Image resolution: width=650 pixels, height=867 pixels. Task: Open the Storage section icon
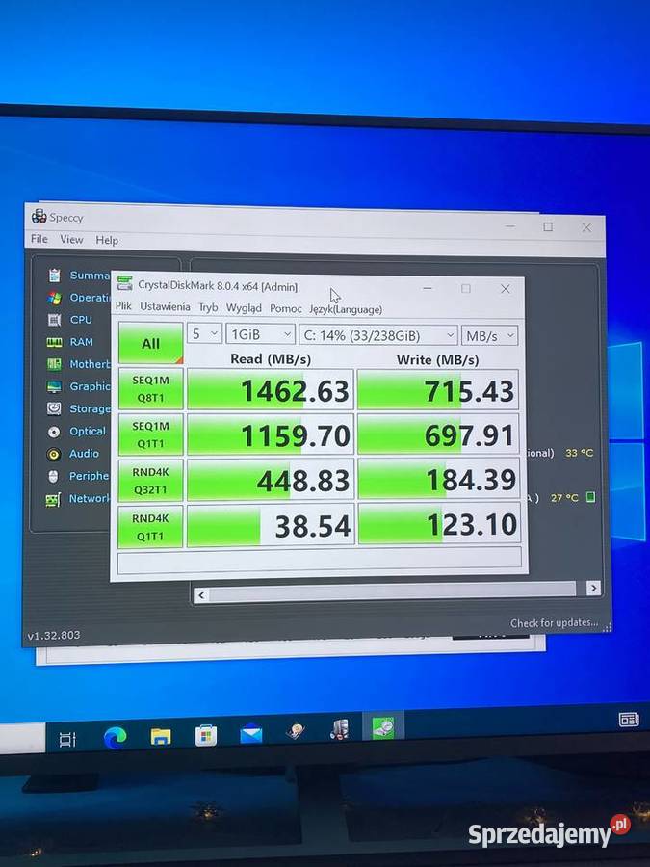53,409
